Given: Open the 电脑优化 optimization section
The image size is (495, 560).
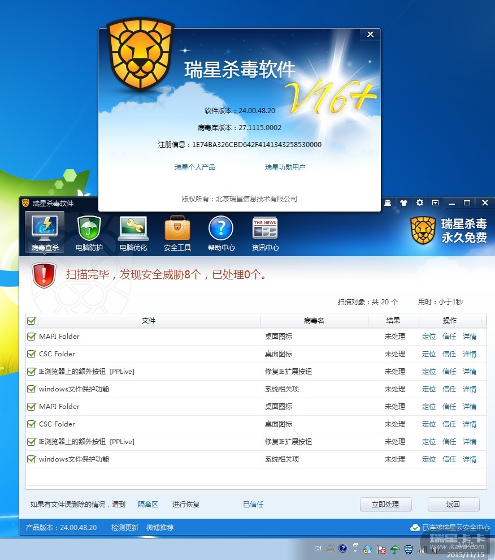Looking at the screenshot, I should click(x=133, y=232).
